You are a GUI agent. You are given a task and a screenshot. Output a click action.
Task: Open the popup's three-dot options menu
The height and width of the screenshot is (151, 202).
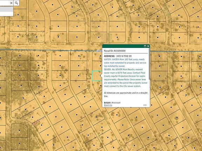pos(145,105)
